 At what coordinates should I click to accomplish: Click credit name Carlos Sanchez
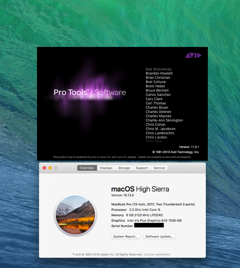tap(158, 95)
